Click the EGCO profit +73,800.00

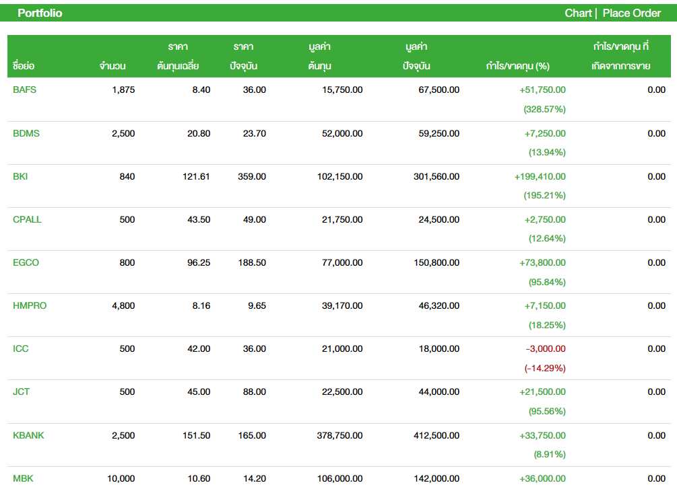[x=543, y=262]
